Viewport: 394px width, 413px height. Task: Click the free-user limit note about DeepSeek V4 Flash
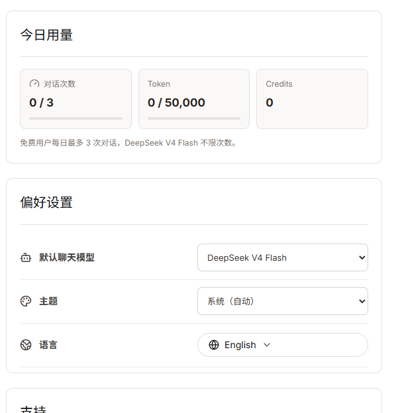[128, 143]
